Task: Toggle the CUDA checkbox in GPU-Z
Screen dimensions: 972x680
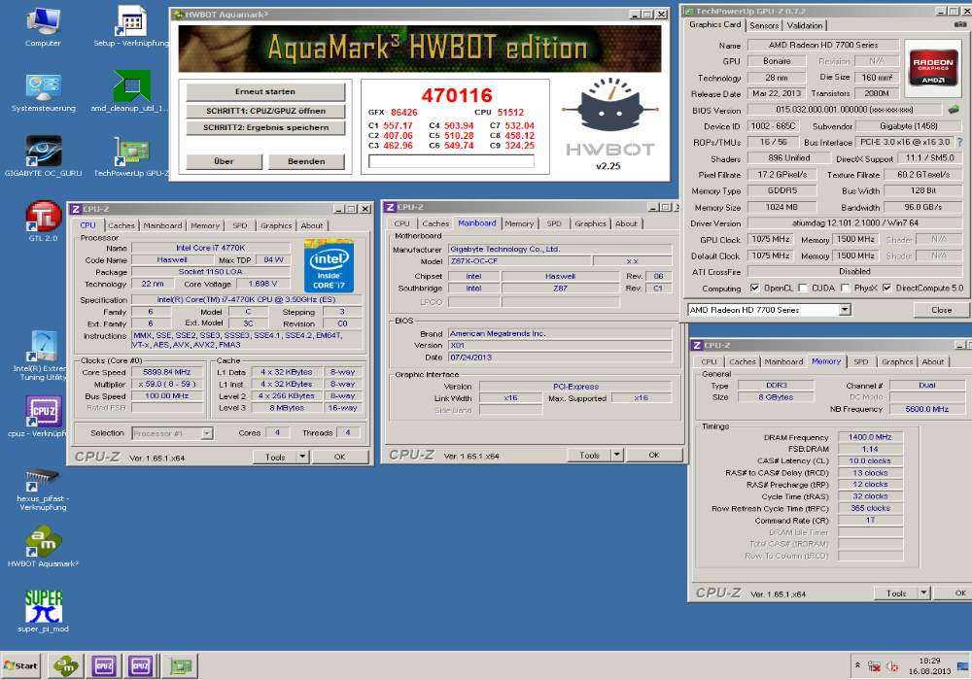Action: [802, 288]
